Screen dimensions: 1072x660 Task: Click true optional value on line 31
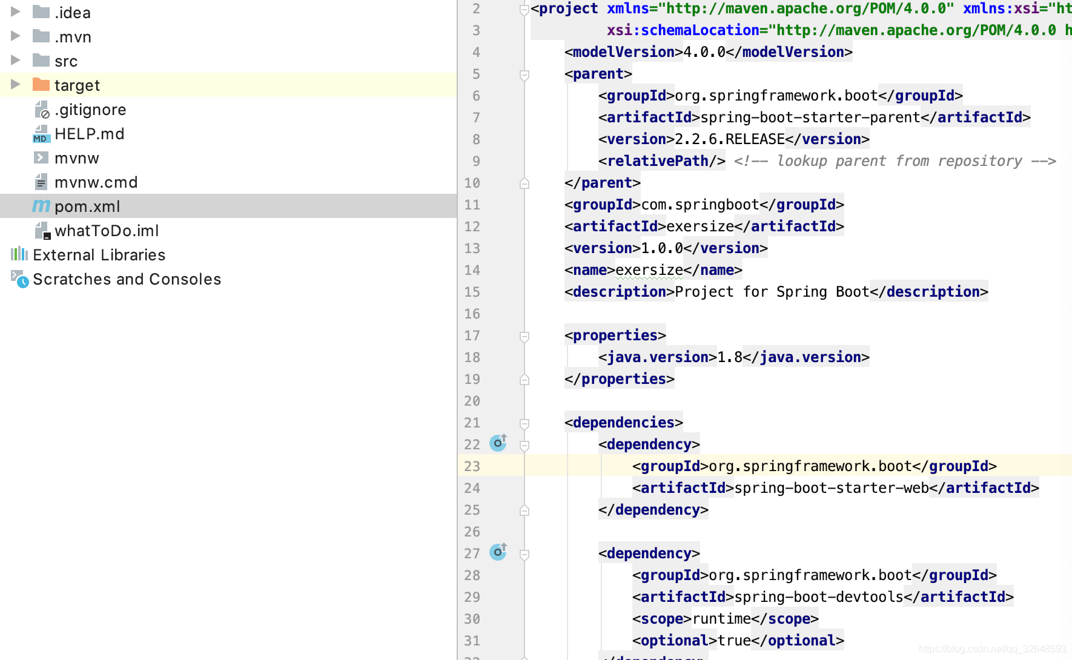click(734, 641)
